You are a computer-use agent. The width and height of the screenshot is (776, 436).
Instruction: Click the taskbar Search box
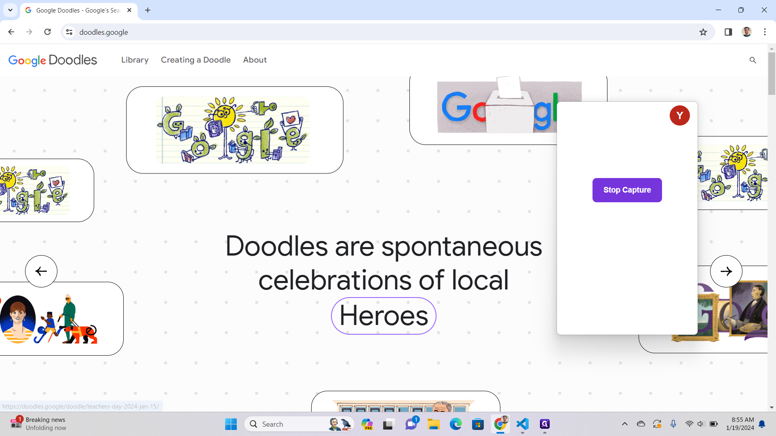(x=299, y=424)
